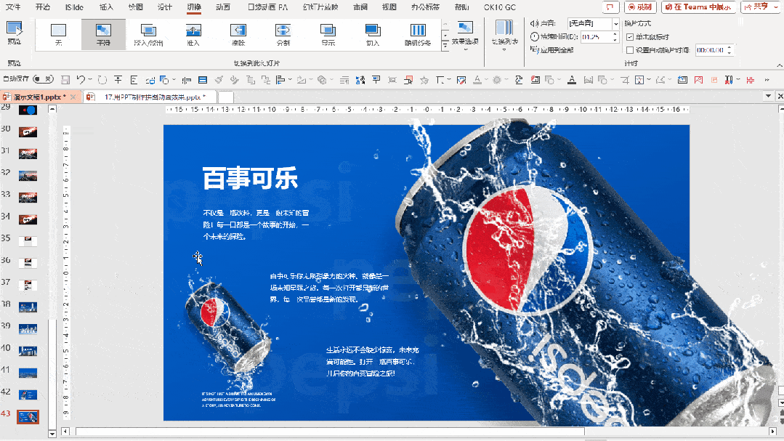Click the Save icon in quick access toolbar
The width and height of the screenshot is (784, 441).
coord(65,80)
